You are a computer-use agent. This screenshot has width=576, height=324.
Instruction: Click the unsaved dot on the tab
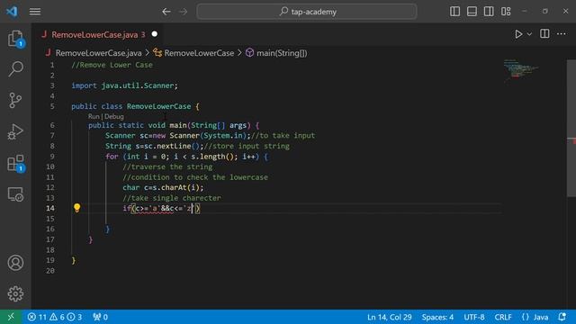click(155, 34)
